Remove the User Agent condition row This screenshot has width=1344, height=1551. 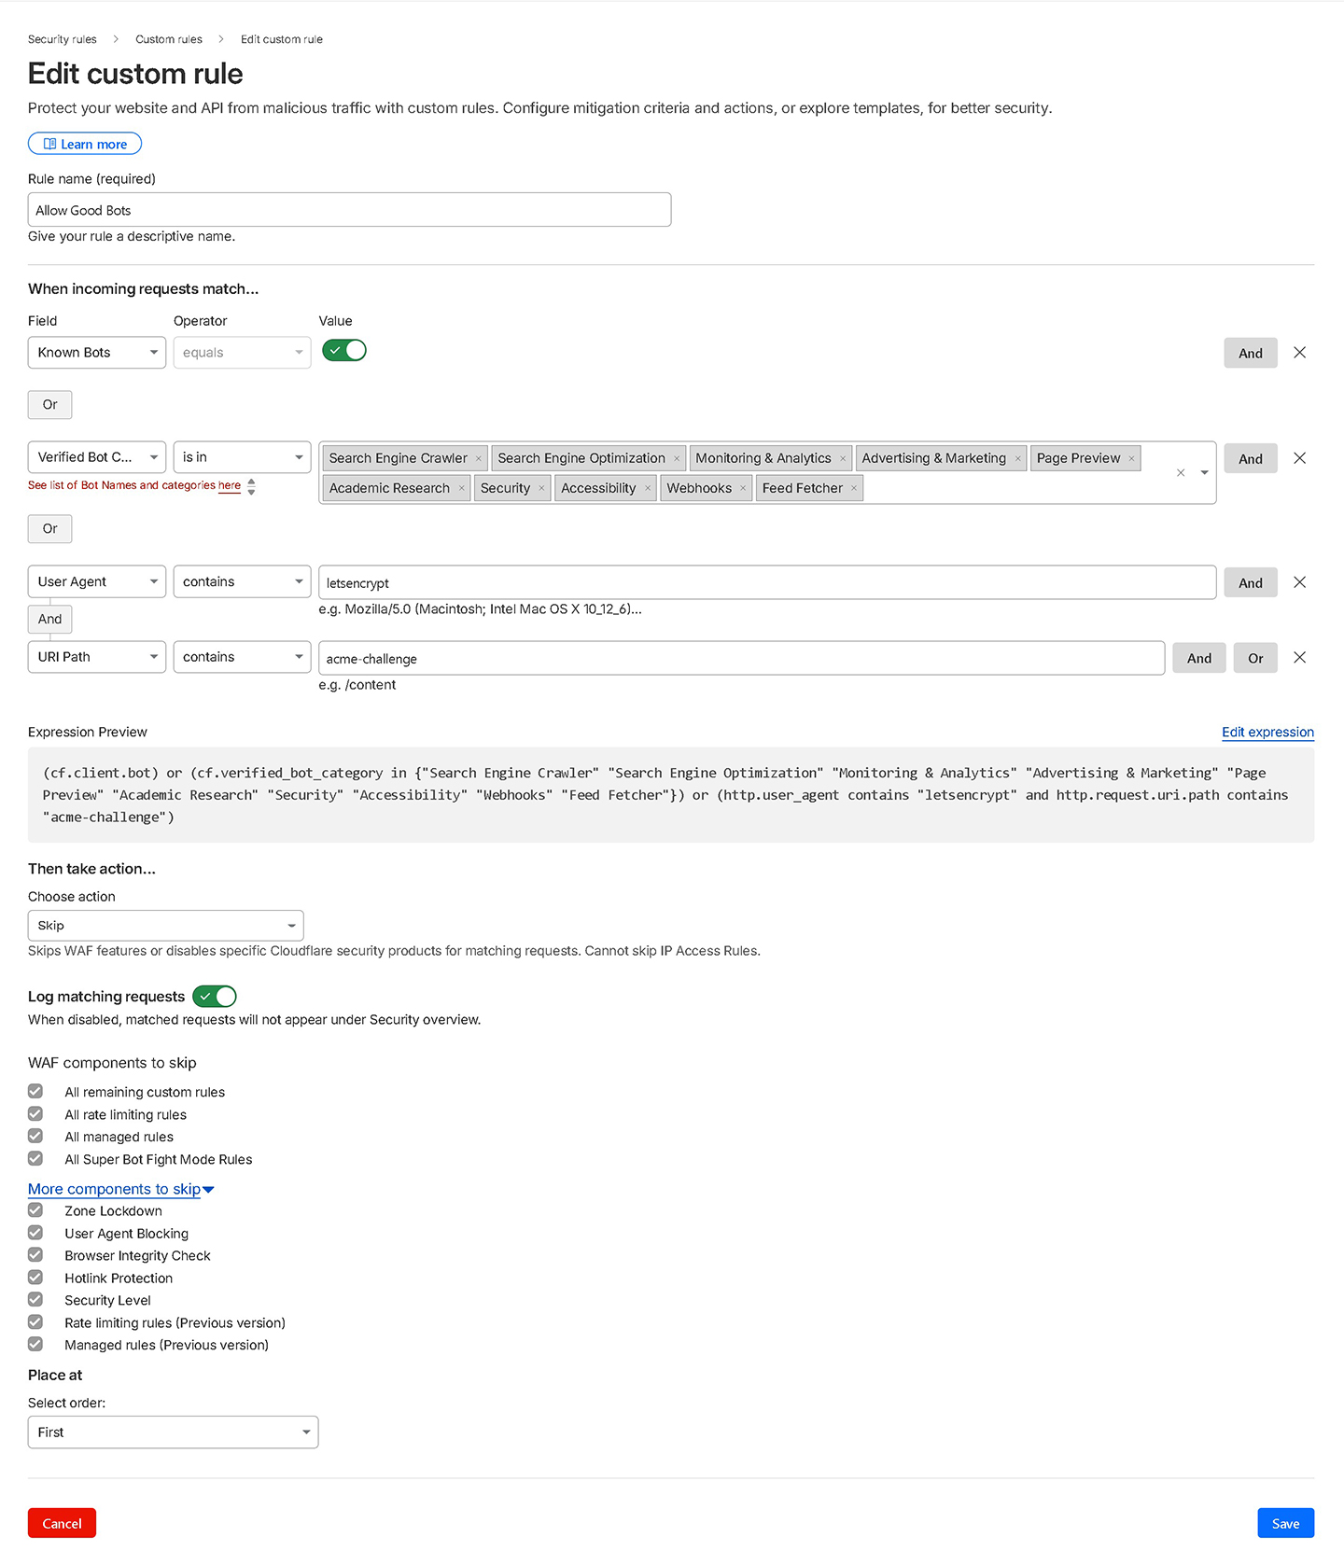pyautogui.click(x=1299, y=582)
